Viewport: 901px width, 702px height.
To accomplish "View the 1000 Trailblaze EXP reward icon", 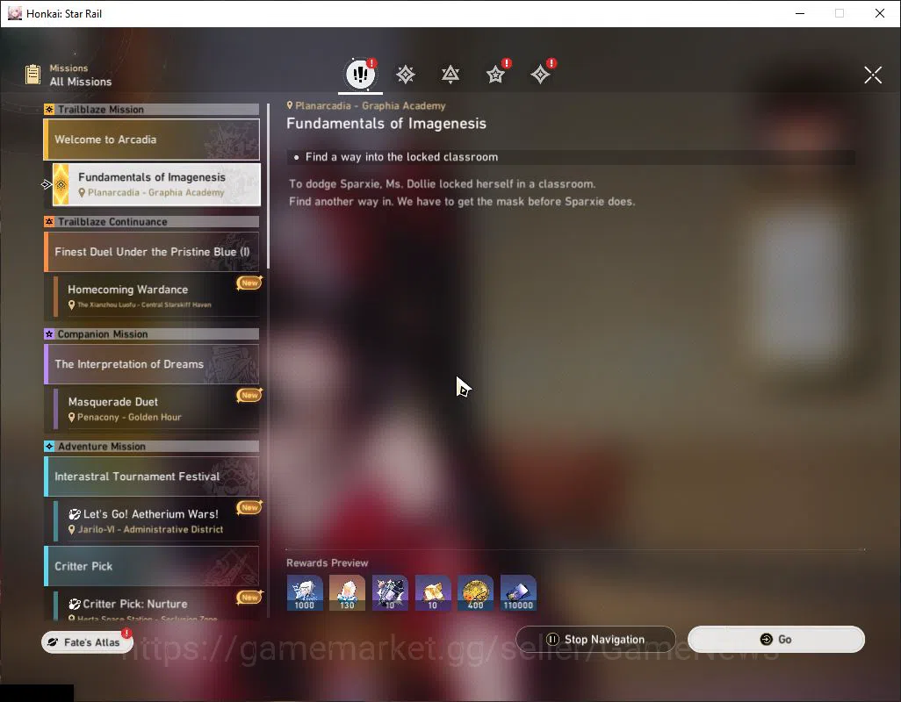I will coord(305,592).
